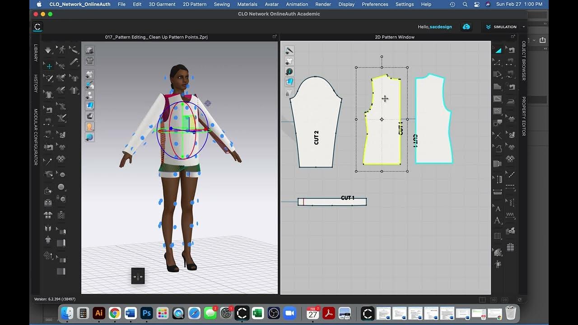Pop out the 3D garment window
Image resolution: width=578 pixels, height=325 pixels.
275,37
